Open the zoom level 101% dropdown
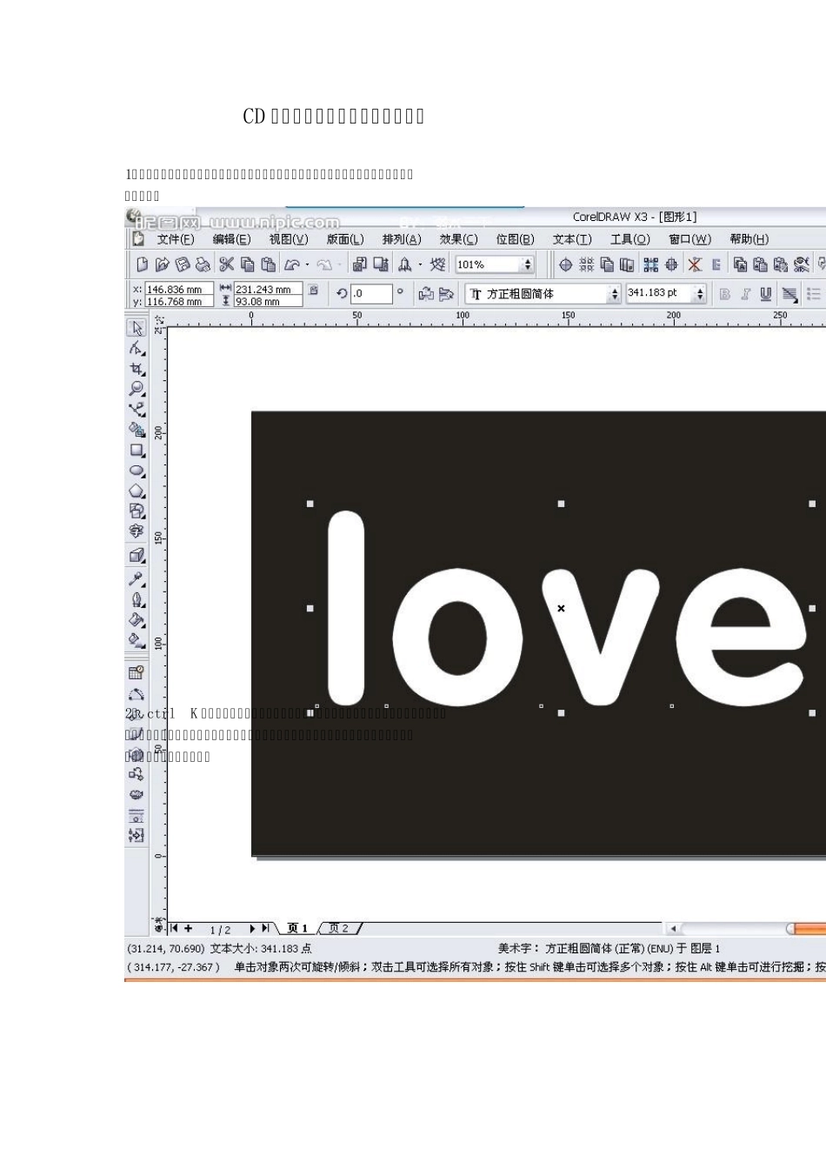 click(x=527, y=264)
